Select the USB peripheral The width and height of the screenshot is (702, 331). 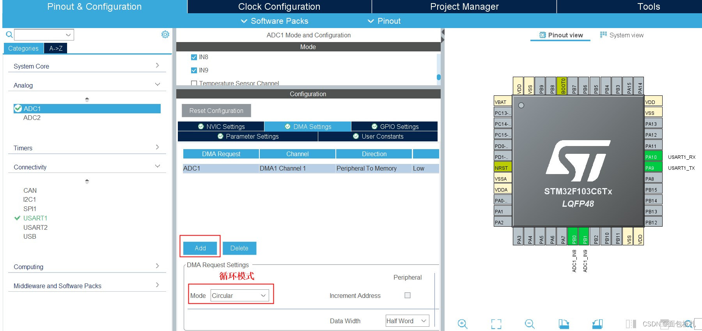coord(30,236)
